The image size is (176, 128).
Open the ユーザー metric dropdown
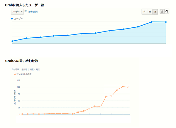[x=18, y=11]
